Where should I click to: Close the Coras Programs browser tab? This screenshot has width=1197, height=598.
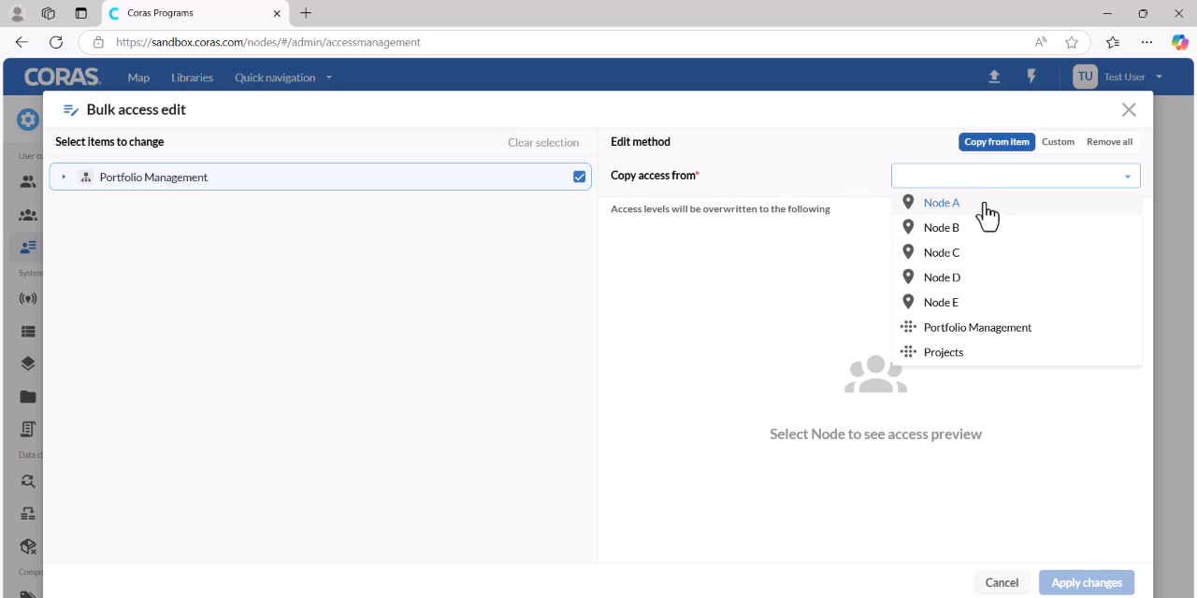pos(278,13)
